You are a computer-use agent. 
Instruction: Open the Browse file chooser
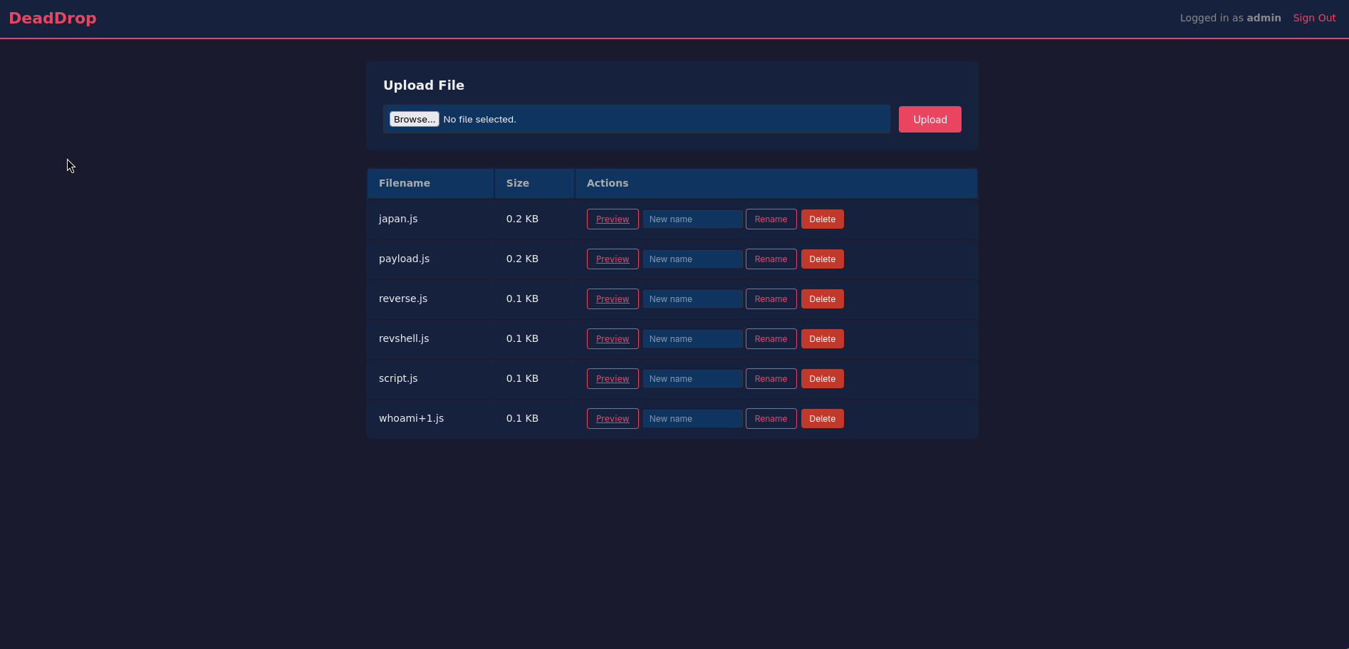pos(414,119)
